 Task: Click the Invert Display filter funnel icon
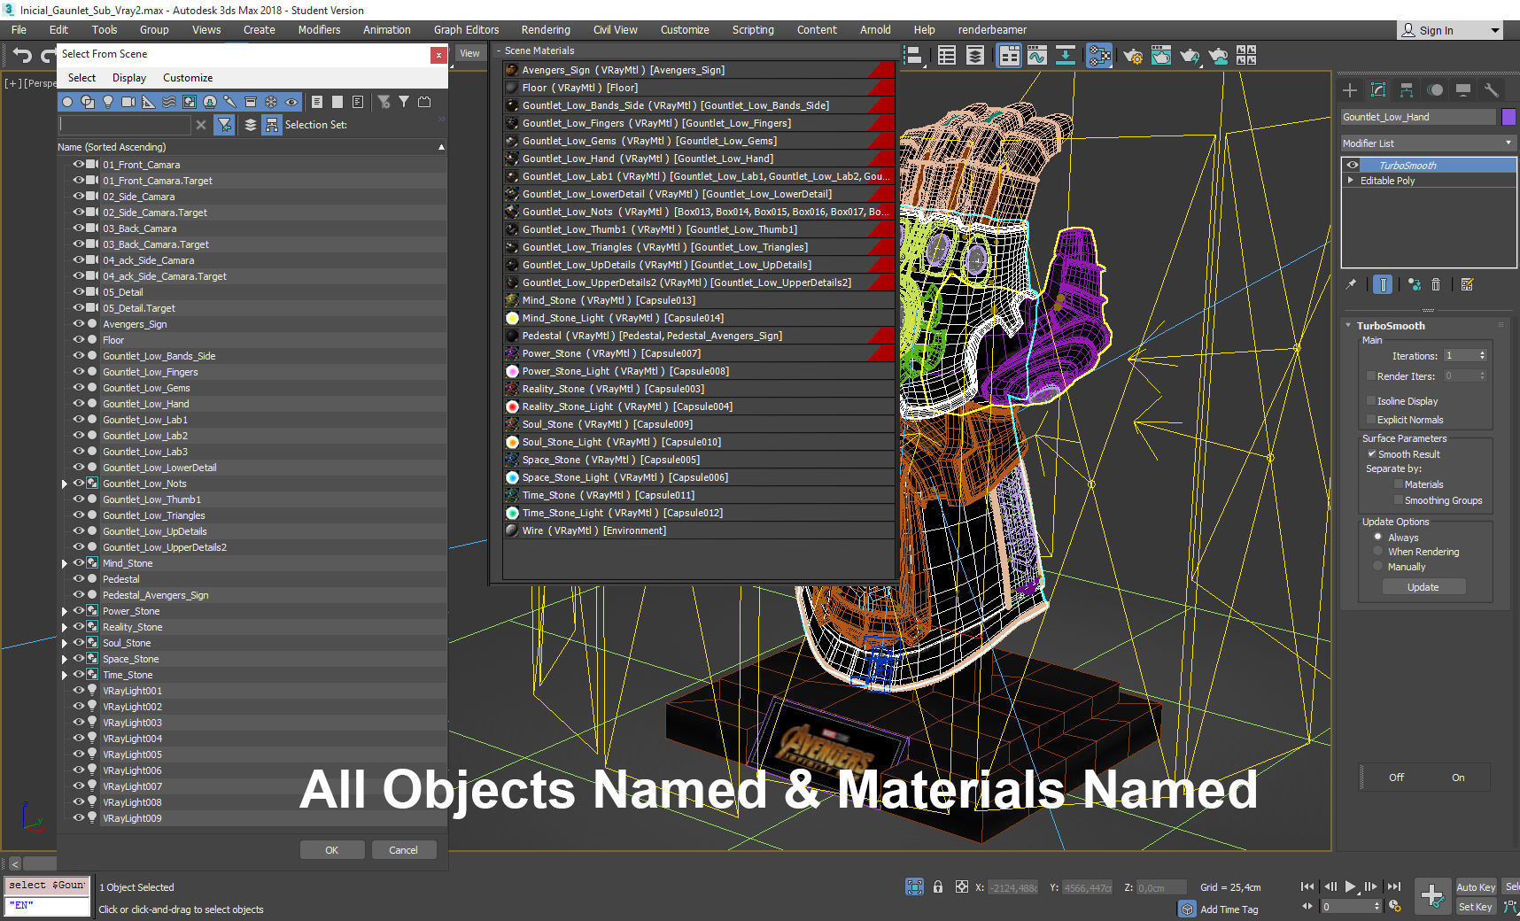tap(404, 102)
